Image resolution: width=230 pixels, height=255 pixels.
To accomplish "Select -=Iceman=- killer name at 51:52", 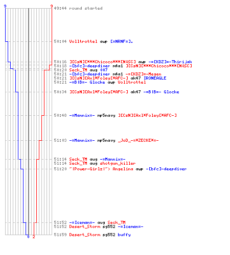I will [82, 222].
